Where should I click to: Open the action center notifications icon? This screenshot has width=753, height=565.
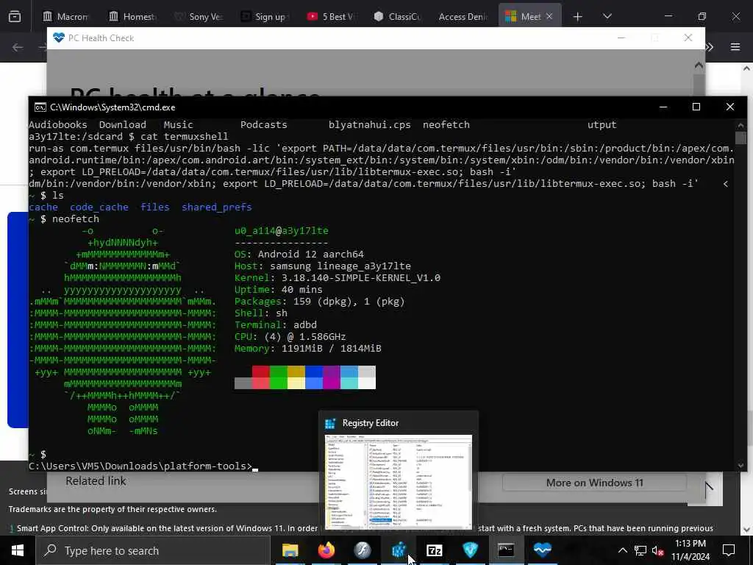729,550
